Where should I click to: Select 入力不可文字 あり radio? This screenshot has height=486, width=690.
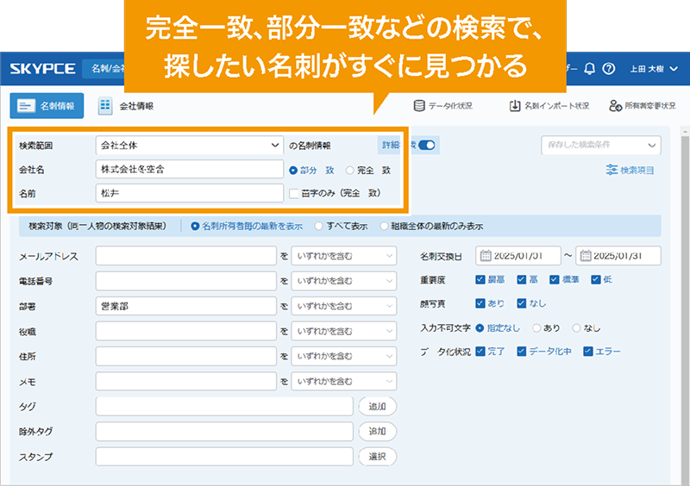(x=536, y=327)
